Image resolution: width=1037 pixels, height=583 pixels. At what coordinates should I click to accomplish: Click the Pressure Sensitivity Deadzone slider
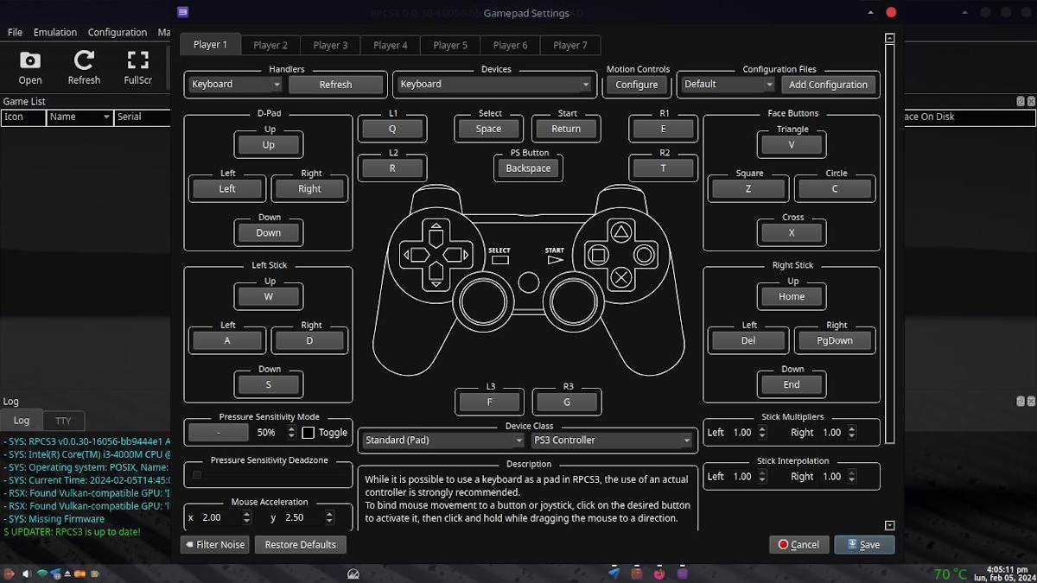[x=268, y=475]
